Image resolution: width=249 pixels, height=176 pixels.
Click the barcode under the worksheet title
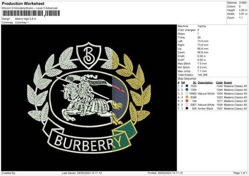[x=31, y=13]
